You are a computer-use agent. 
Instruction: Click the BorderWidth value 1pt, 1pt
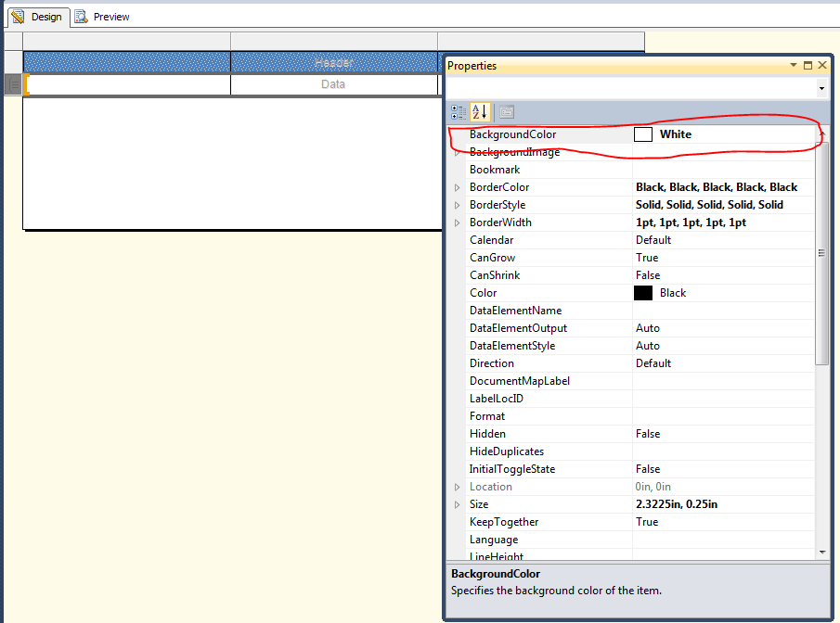click(x=691, y=222)
